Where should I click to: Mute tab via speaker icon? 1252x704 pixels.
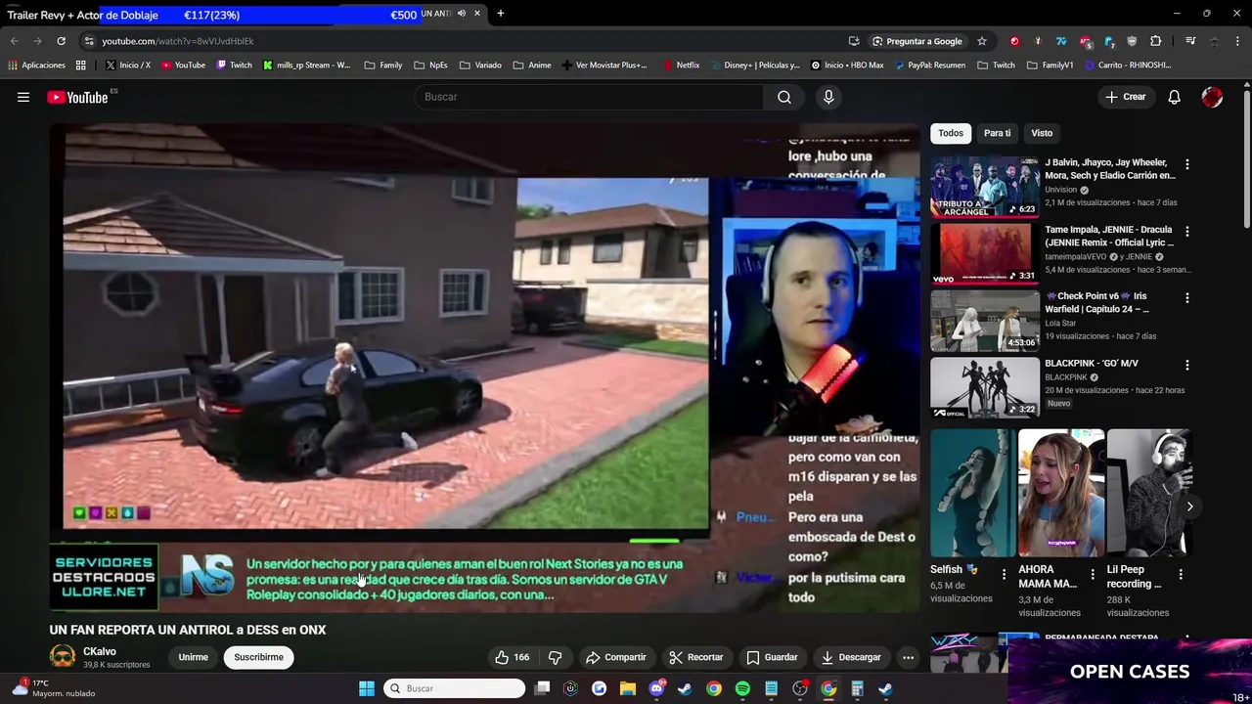(462, 14)
